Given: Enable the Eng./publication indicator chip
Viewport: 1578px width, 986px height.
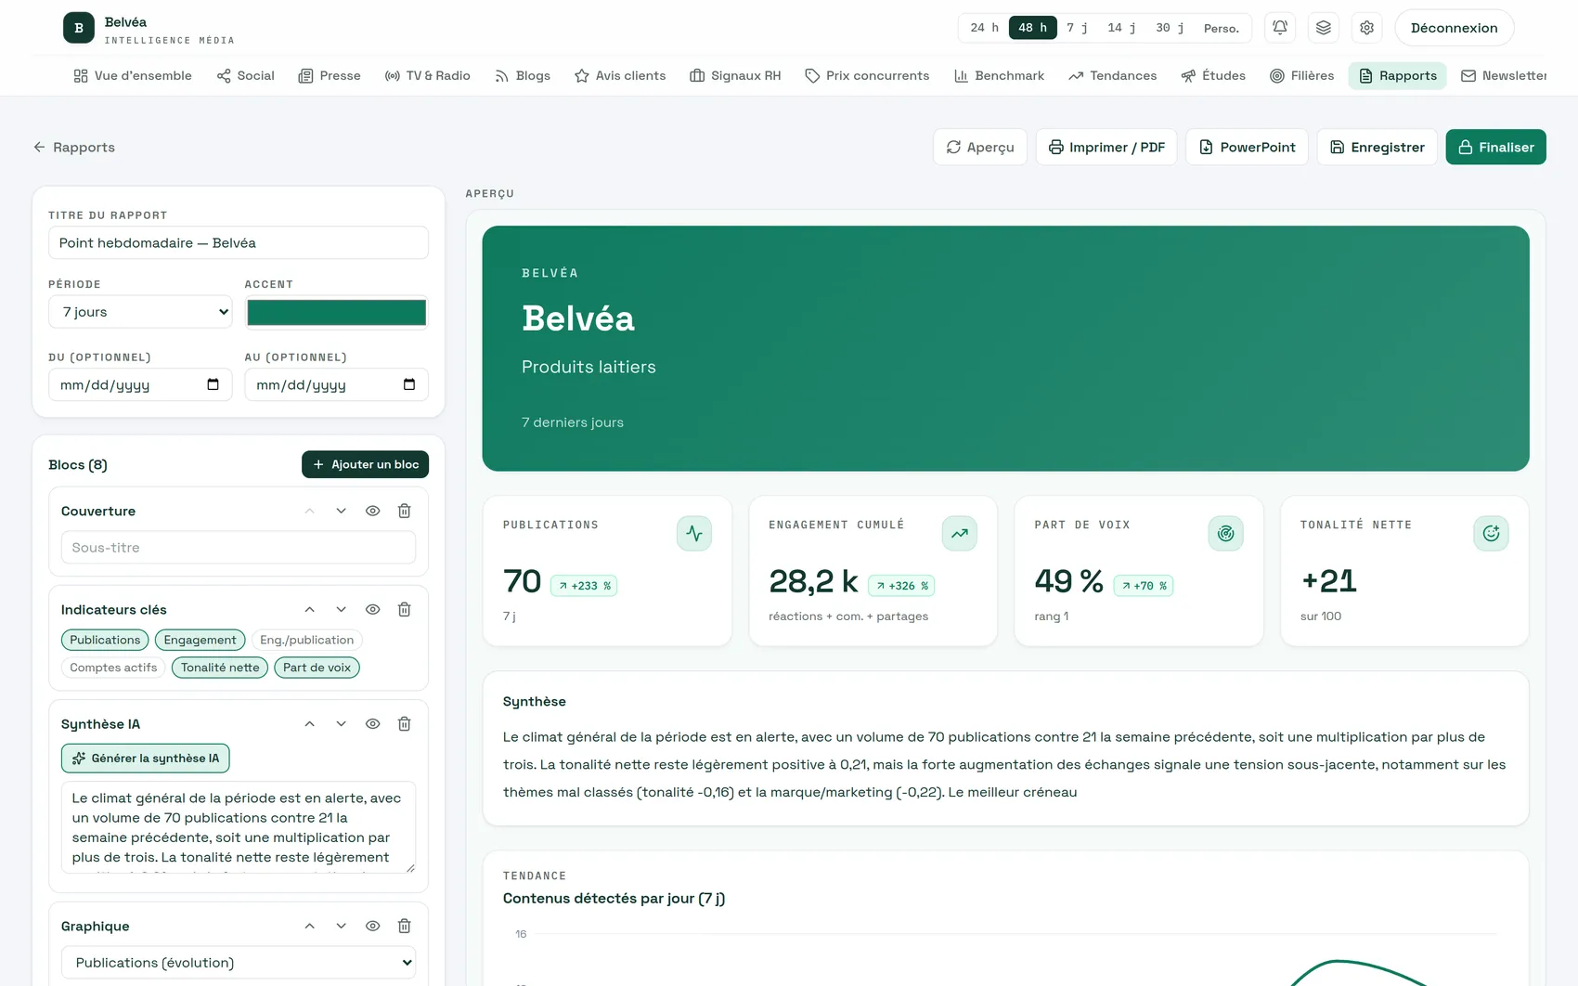Looking at the screenshot, I should [307, 640].
